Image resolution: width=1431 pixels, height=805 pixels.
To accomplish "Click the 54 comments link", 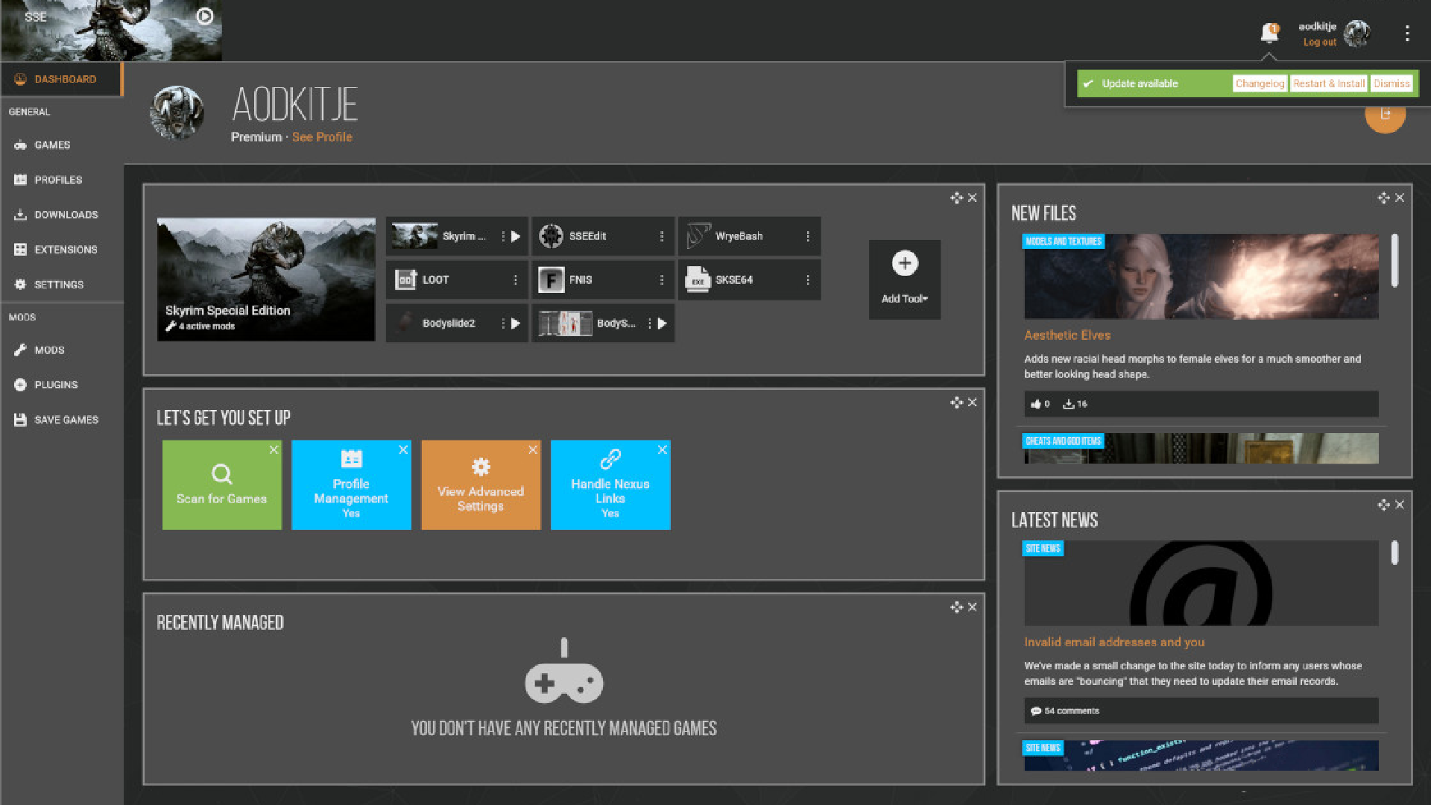I will pyautogui.click(x=1065, y=711).
